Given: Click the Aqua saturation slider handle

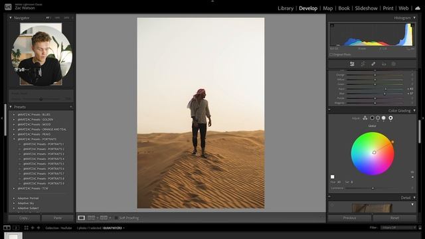Looking at the screenshot, I should pos(385,89).
